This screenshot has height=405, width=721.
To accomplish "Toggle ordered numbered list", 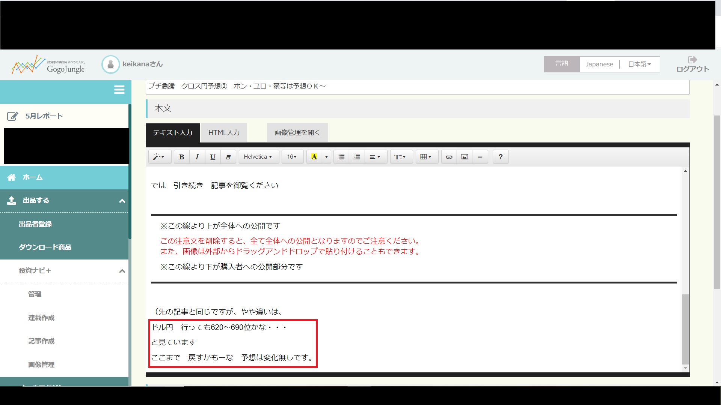I will 357,157.
